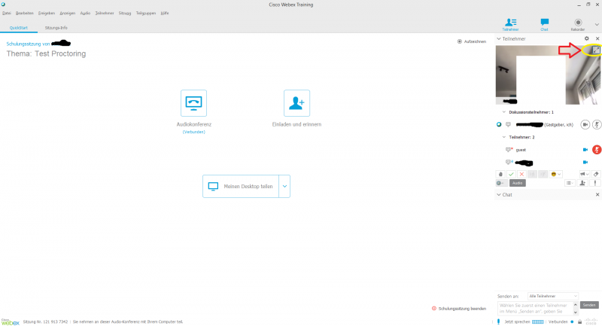Click the Audiokonferenz phone icon

point(193,102)
